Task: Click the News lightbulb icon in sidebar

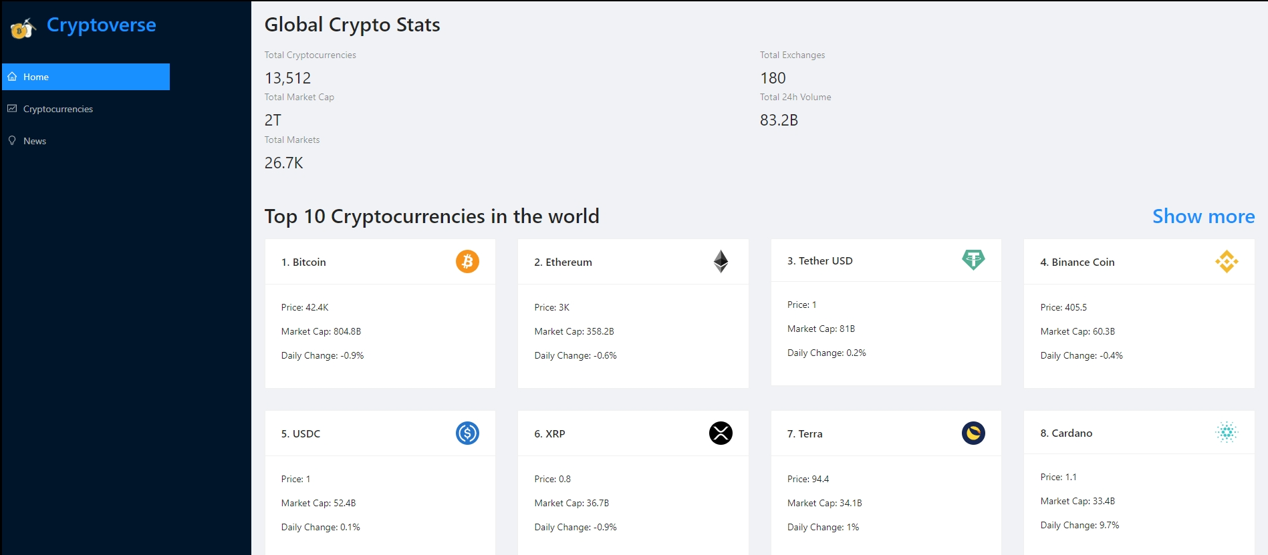Action: 12,140
